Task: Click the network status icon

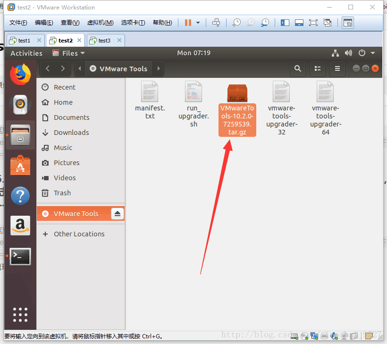Action: pos(335,53)
